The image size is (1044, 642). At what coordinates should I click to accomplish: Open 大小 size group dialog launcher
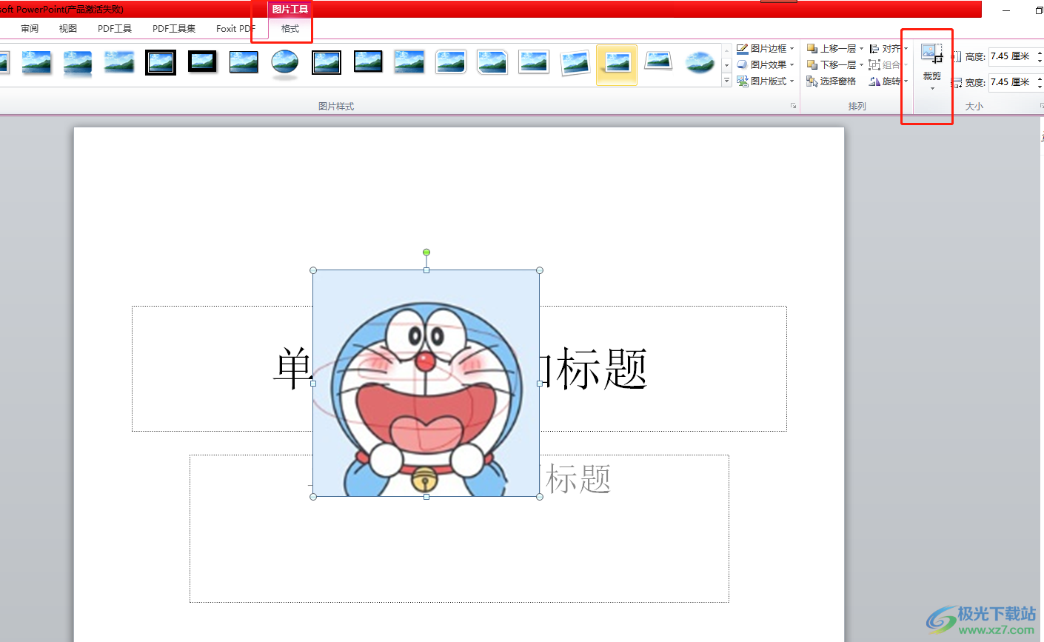coord(1040,107)
